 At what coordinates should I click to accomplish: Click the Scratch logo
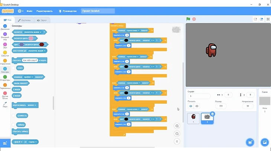click(x=8, y=11)
